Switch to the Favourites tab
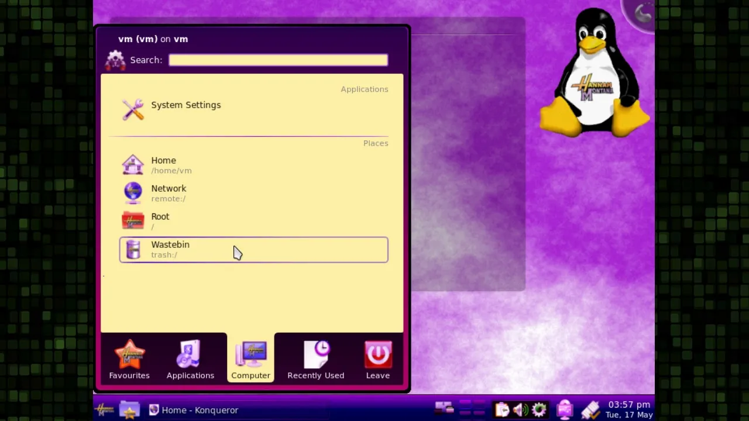The width and height of the screenshot is (749, 421). click(x=129, y=360)
